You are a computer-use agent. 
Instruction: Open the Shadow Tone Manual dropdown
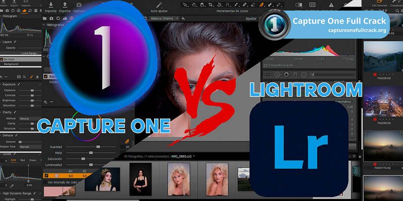tap(30, 147)
